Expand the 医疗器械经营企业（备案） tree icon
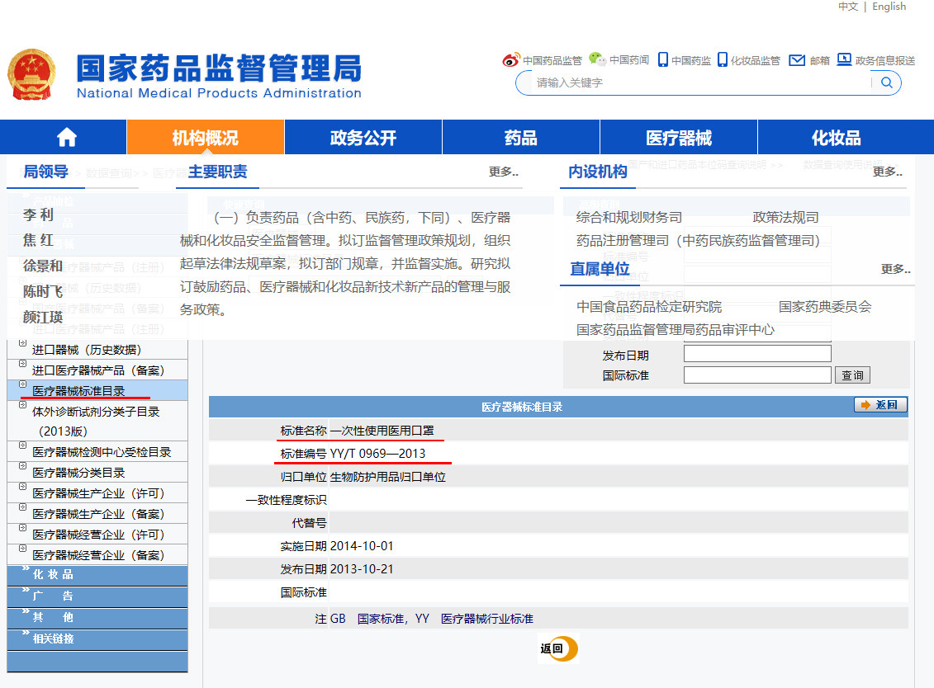Screen dimensions: 934x688 coord(22,549)
